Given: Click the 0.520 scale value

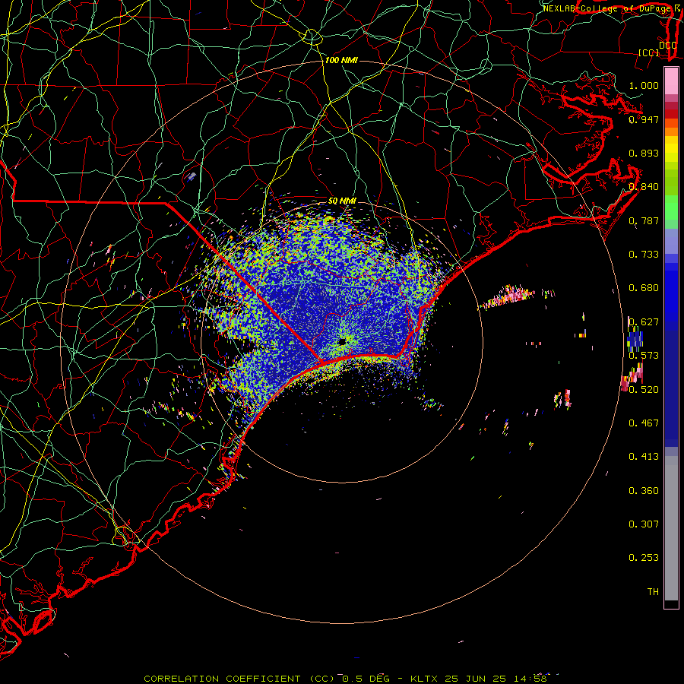Looking at the screenshot, I should 644,389.
